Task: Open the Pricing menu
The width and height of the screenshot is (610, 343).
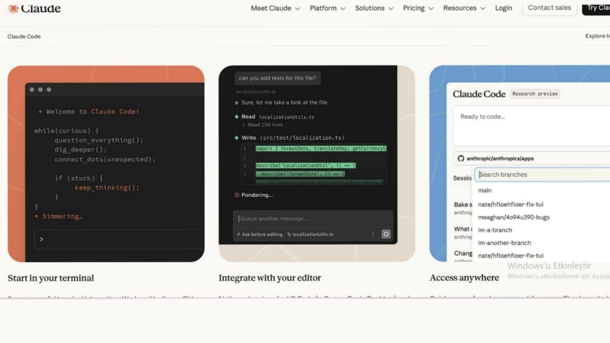Action: 418,8
